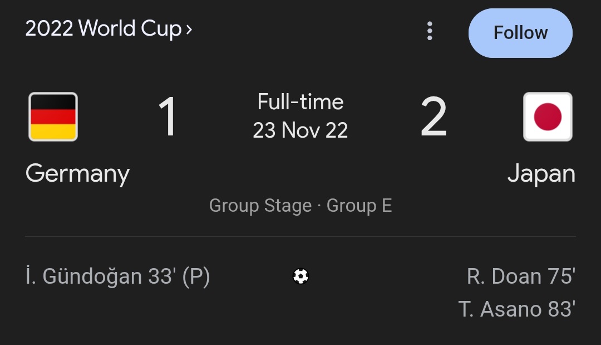
Task: Click the Group E label
Action: coord(359,206)
